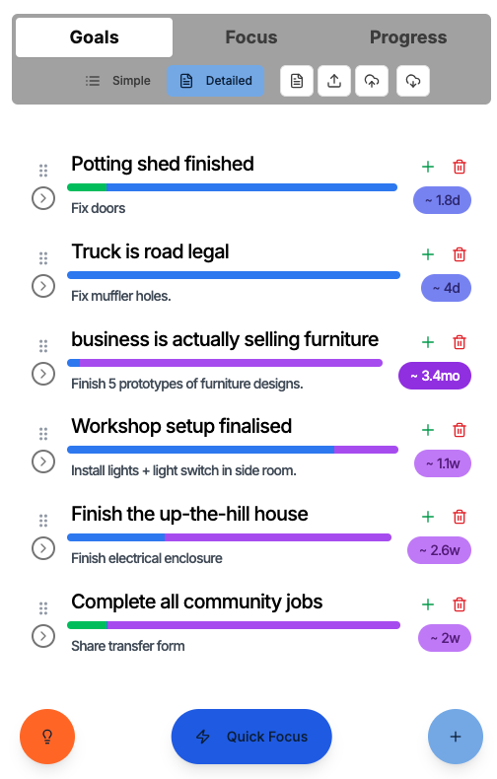The height and width of the screenshot is (779, 497).
Task: Click the cloud download icon
Action: coord(412,81)
